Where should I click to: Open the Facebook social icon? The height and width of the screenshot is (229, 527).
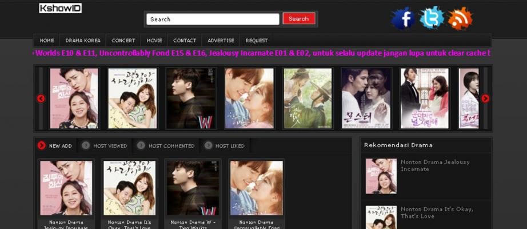point(402,18)
